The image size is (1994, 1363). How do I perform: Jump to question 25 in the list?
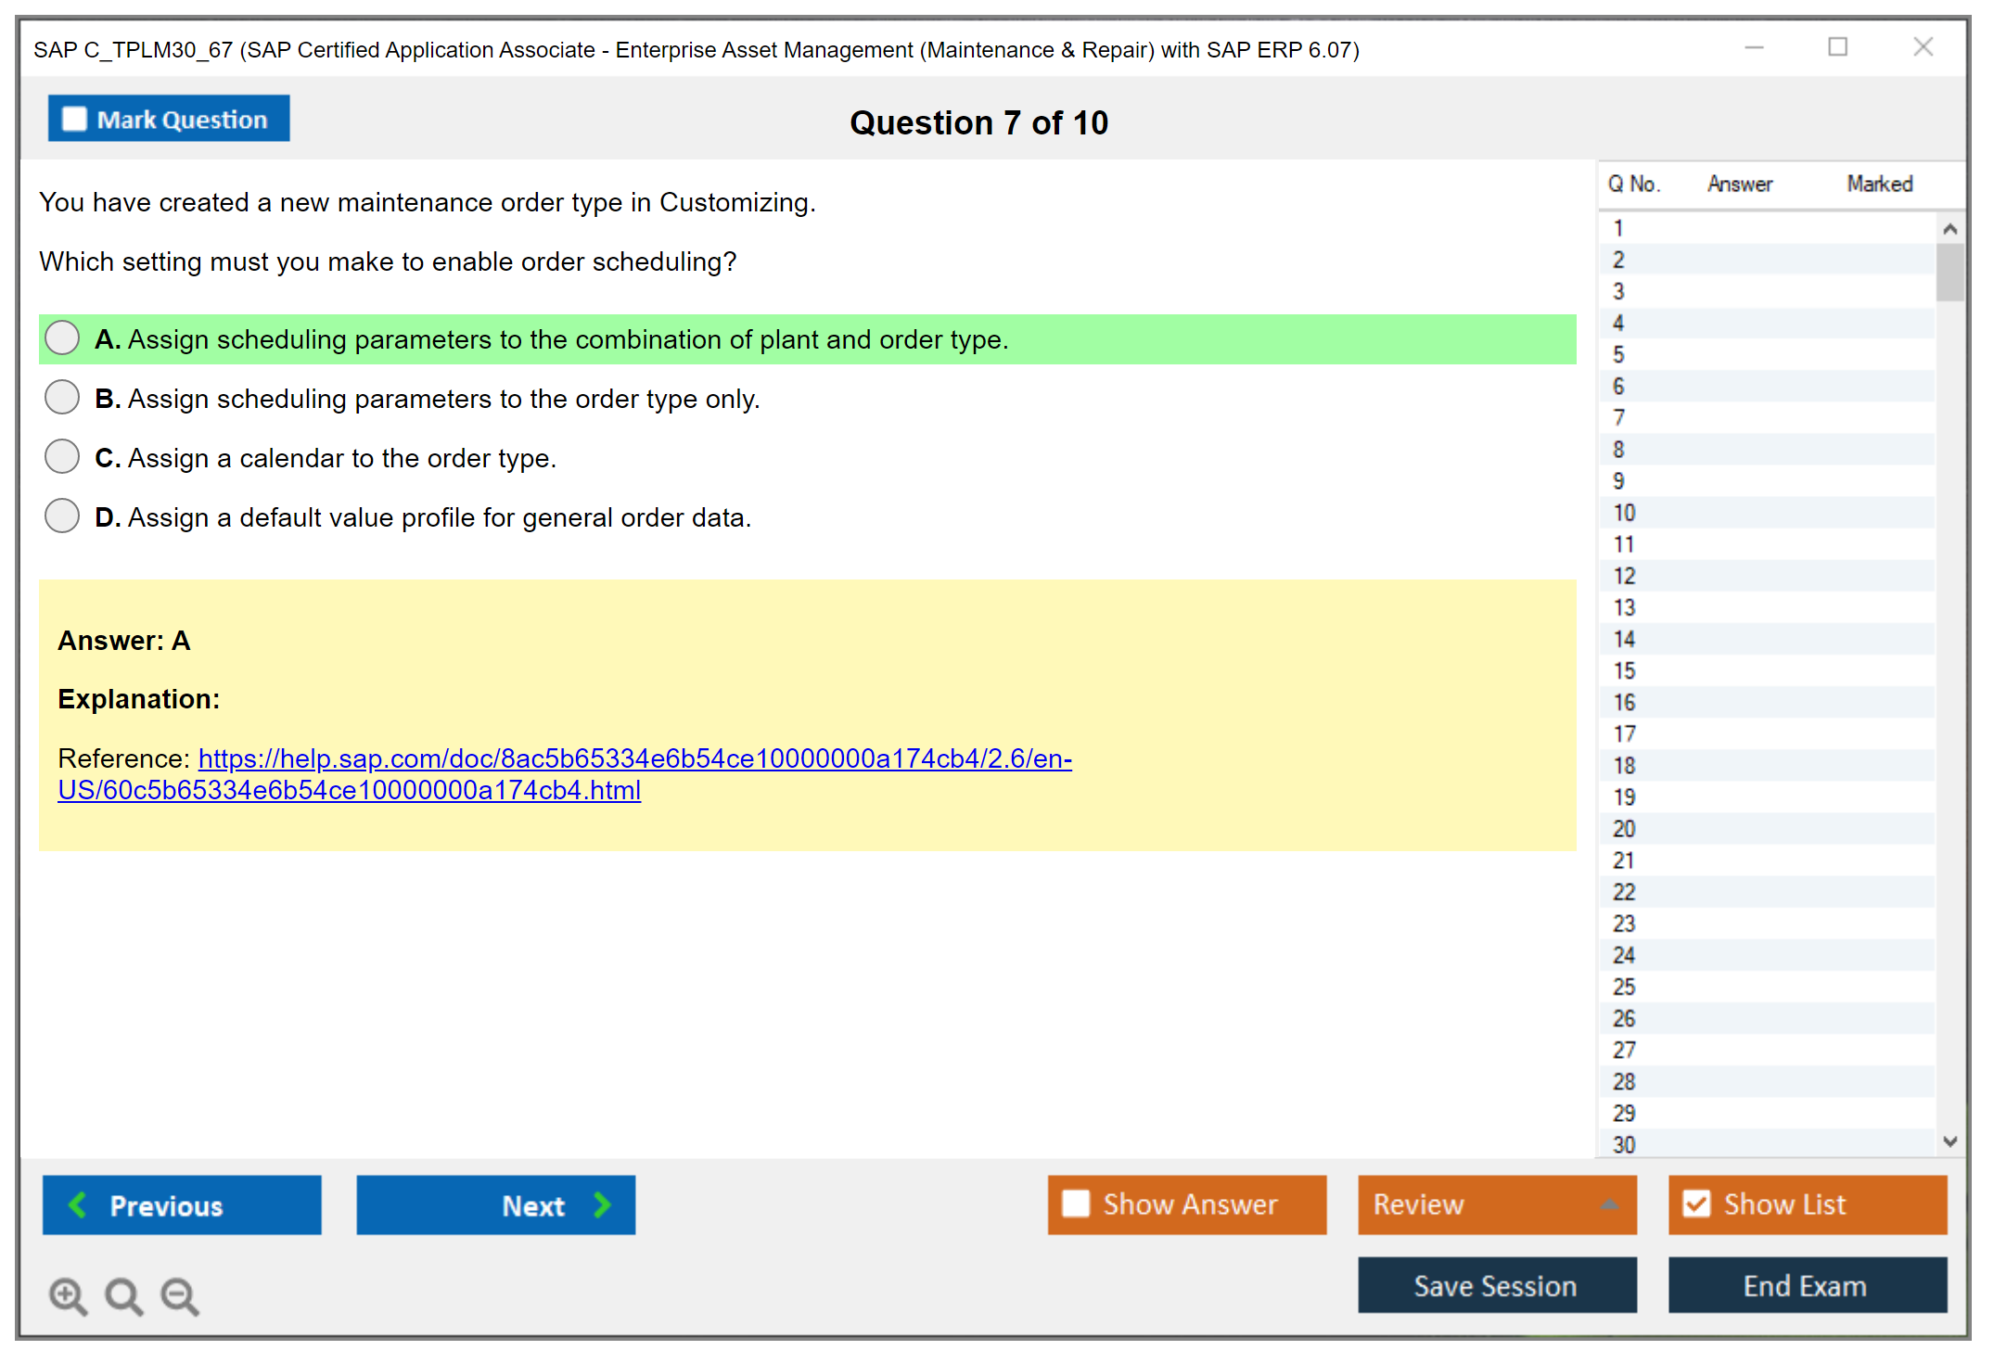(x=1624, y=987)
